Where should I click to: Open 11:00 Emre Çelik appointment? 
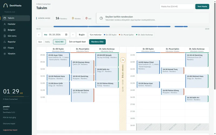point(58,88)
